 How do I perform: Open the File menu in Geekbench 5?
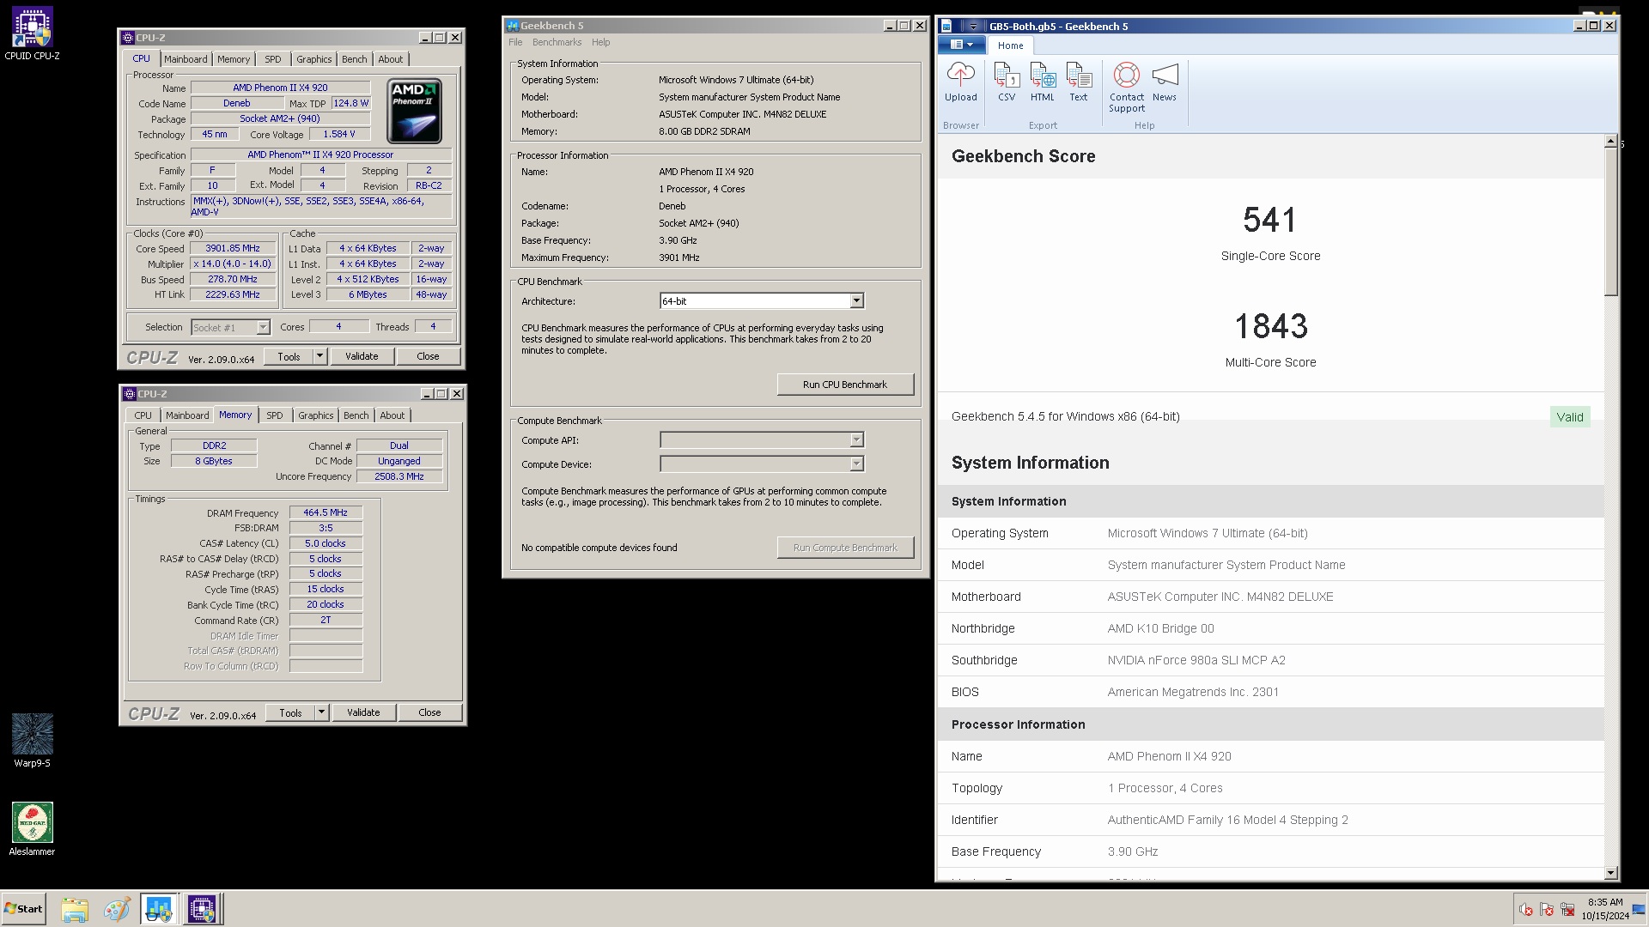[515, 42]
